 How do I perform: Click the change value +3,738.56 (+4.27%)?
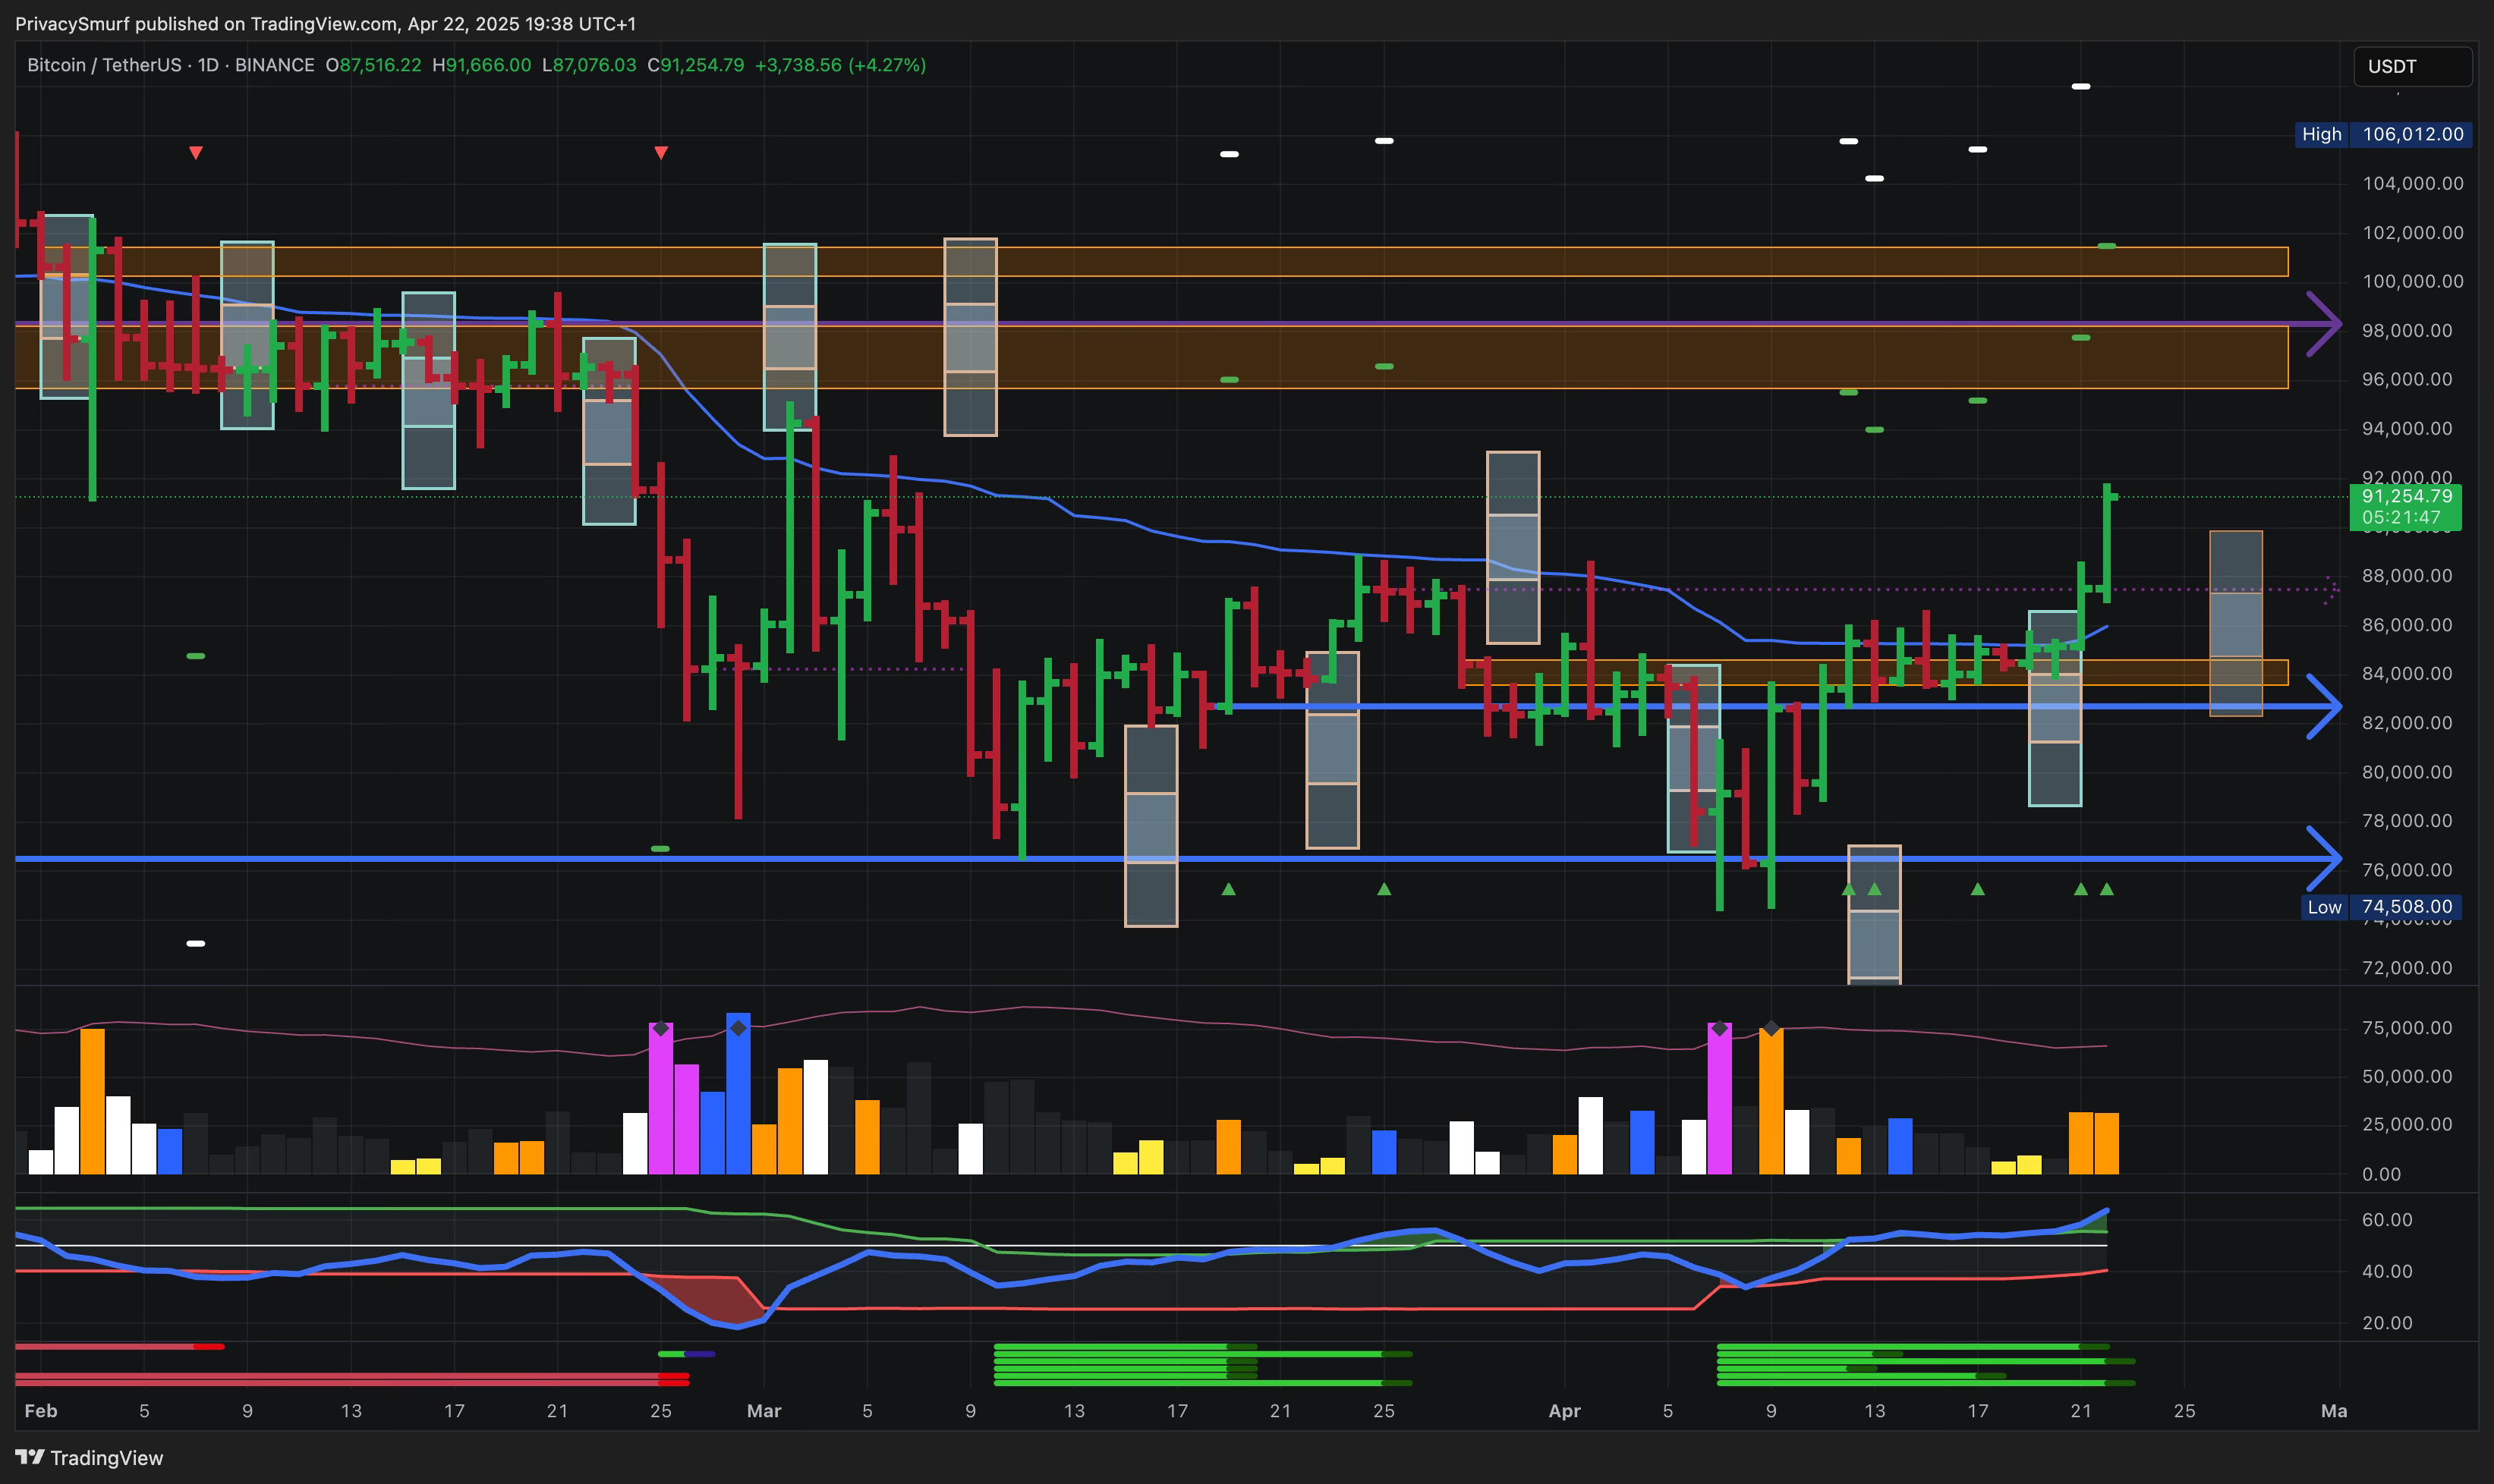tap(840, 65)
